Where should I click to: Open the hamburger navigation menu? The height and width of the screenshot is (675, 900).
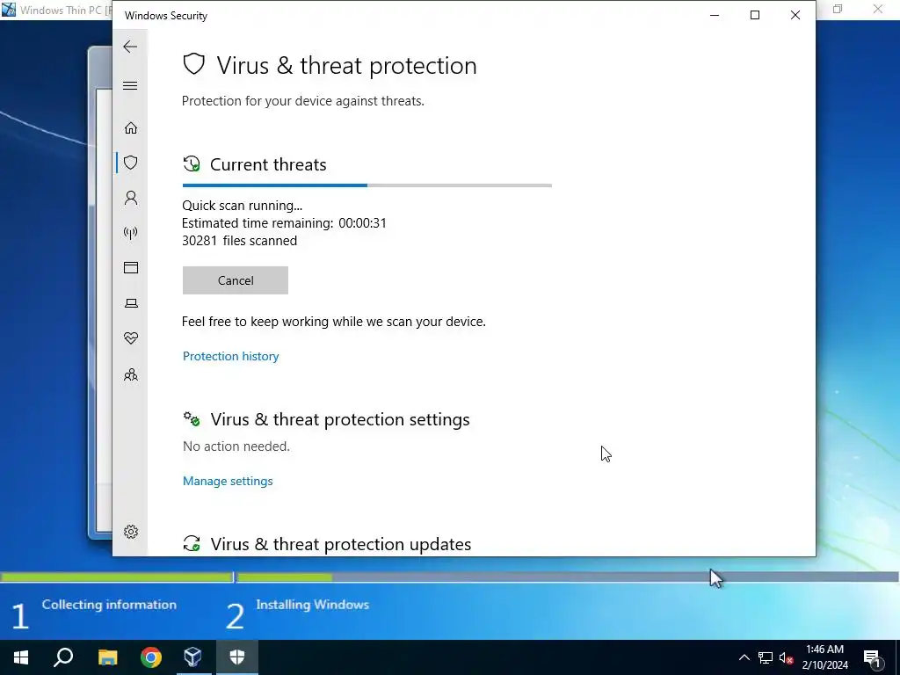pos(130,85)
